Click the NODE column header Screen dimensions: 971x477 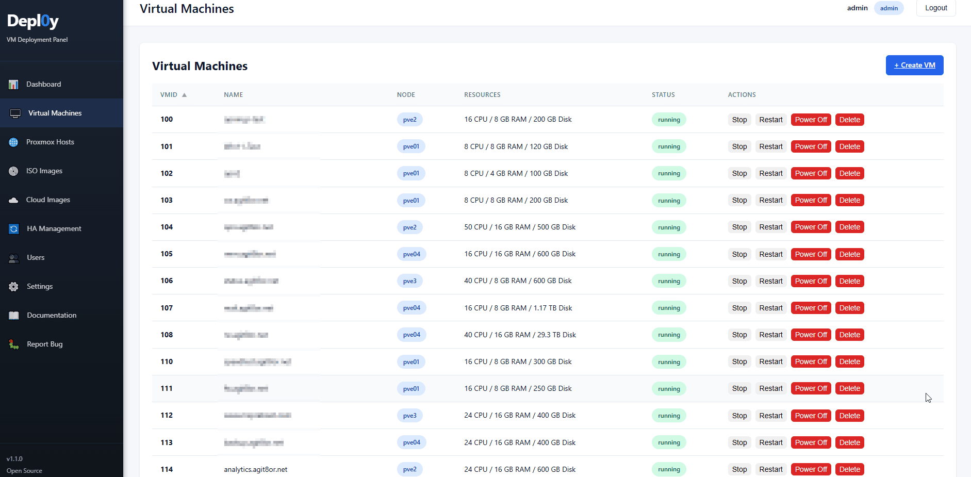[406, 95]
